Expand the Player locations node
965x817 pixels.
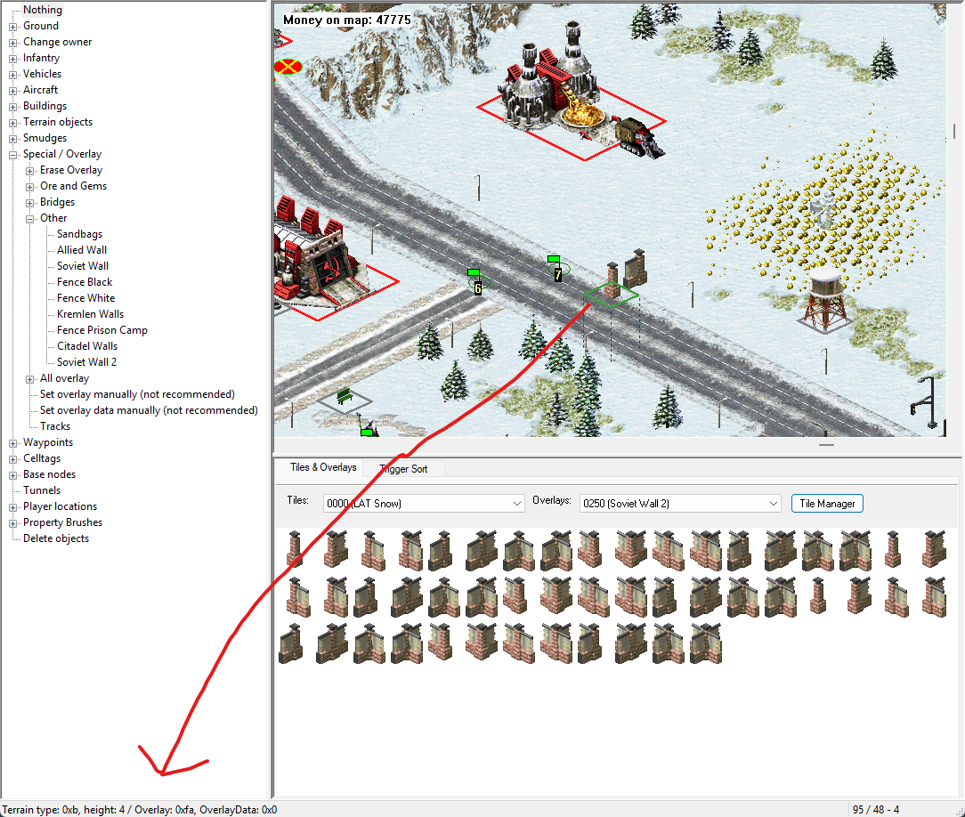(x=13, y=507)
